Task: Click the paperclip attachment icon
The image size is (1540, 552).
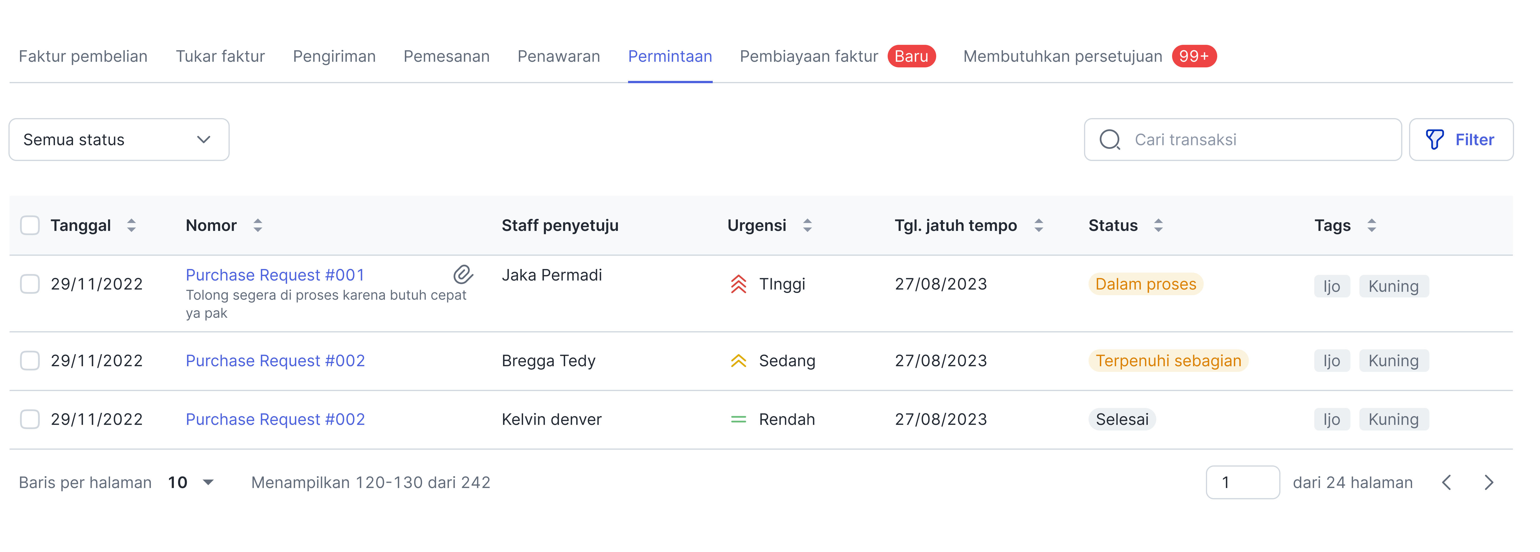Action: click(x=463, y=275)
